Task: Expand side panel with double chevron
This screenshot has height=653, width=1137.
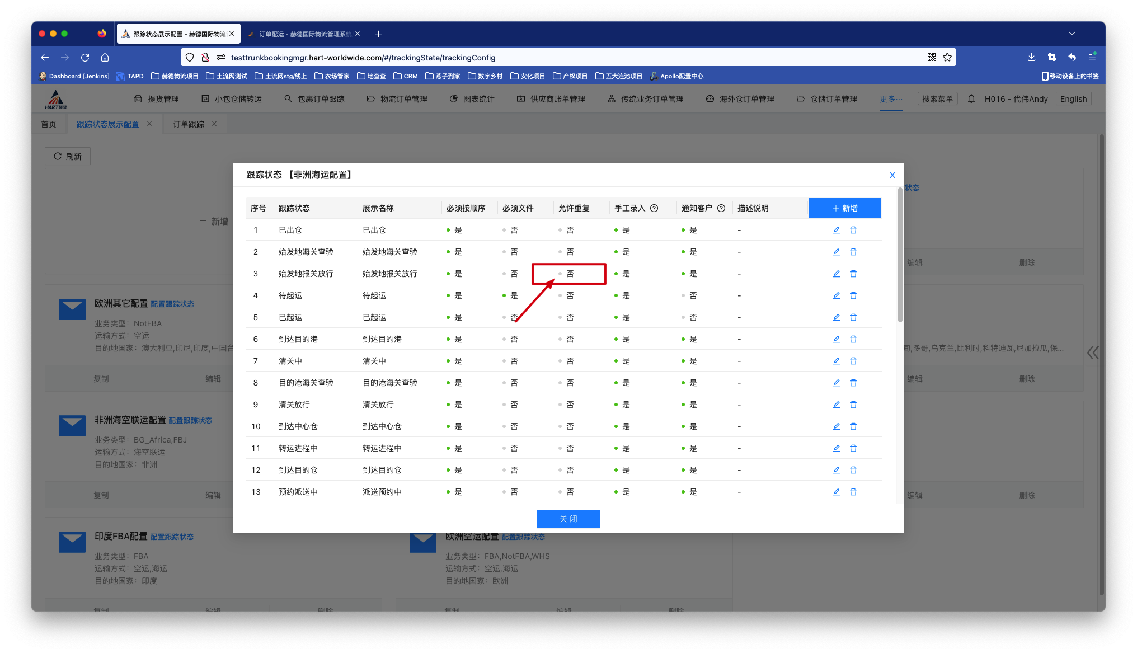Action: [1092, 353]
